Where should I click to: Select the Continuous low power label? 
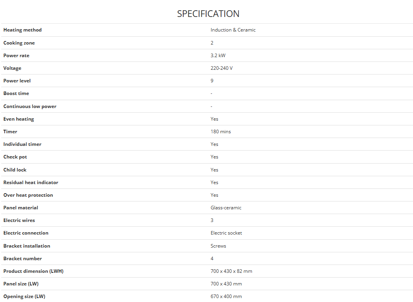click(x=30, y=106)
